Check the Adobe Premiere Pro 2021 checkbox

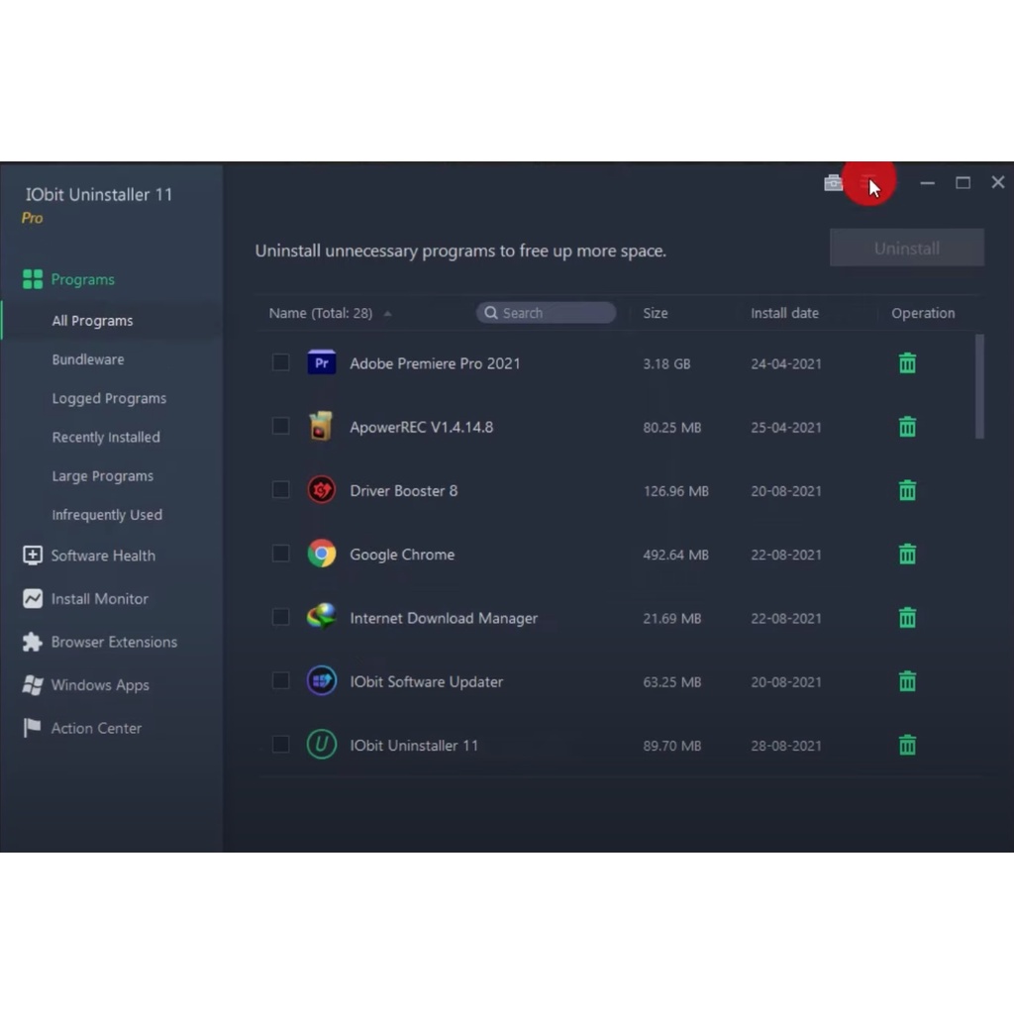point(281,363)
